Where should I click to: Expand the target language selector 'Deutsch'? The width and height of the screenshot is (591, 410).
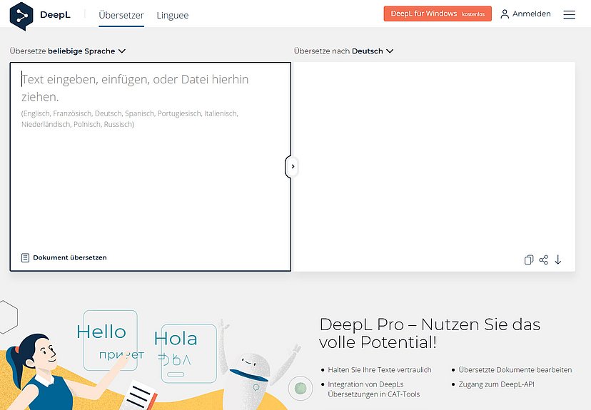tap(343, 51)
